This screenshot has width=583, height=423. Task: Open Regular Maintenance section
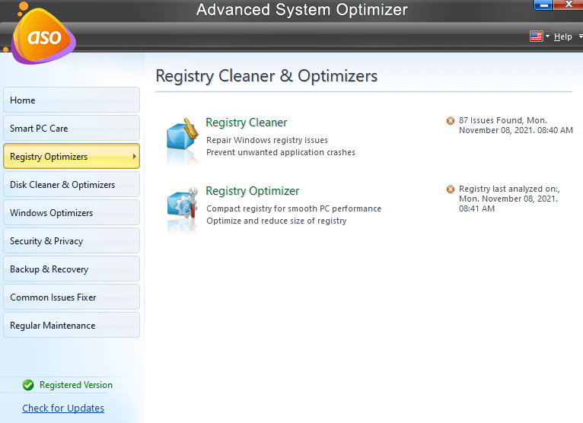72,326
